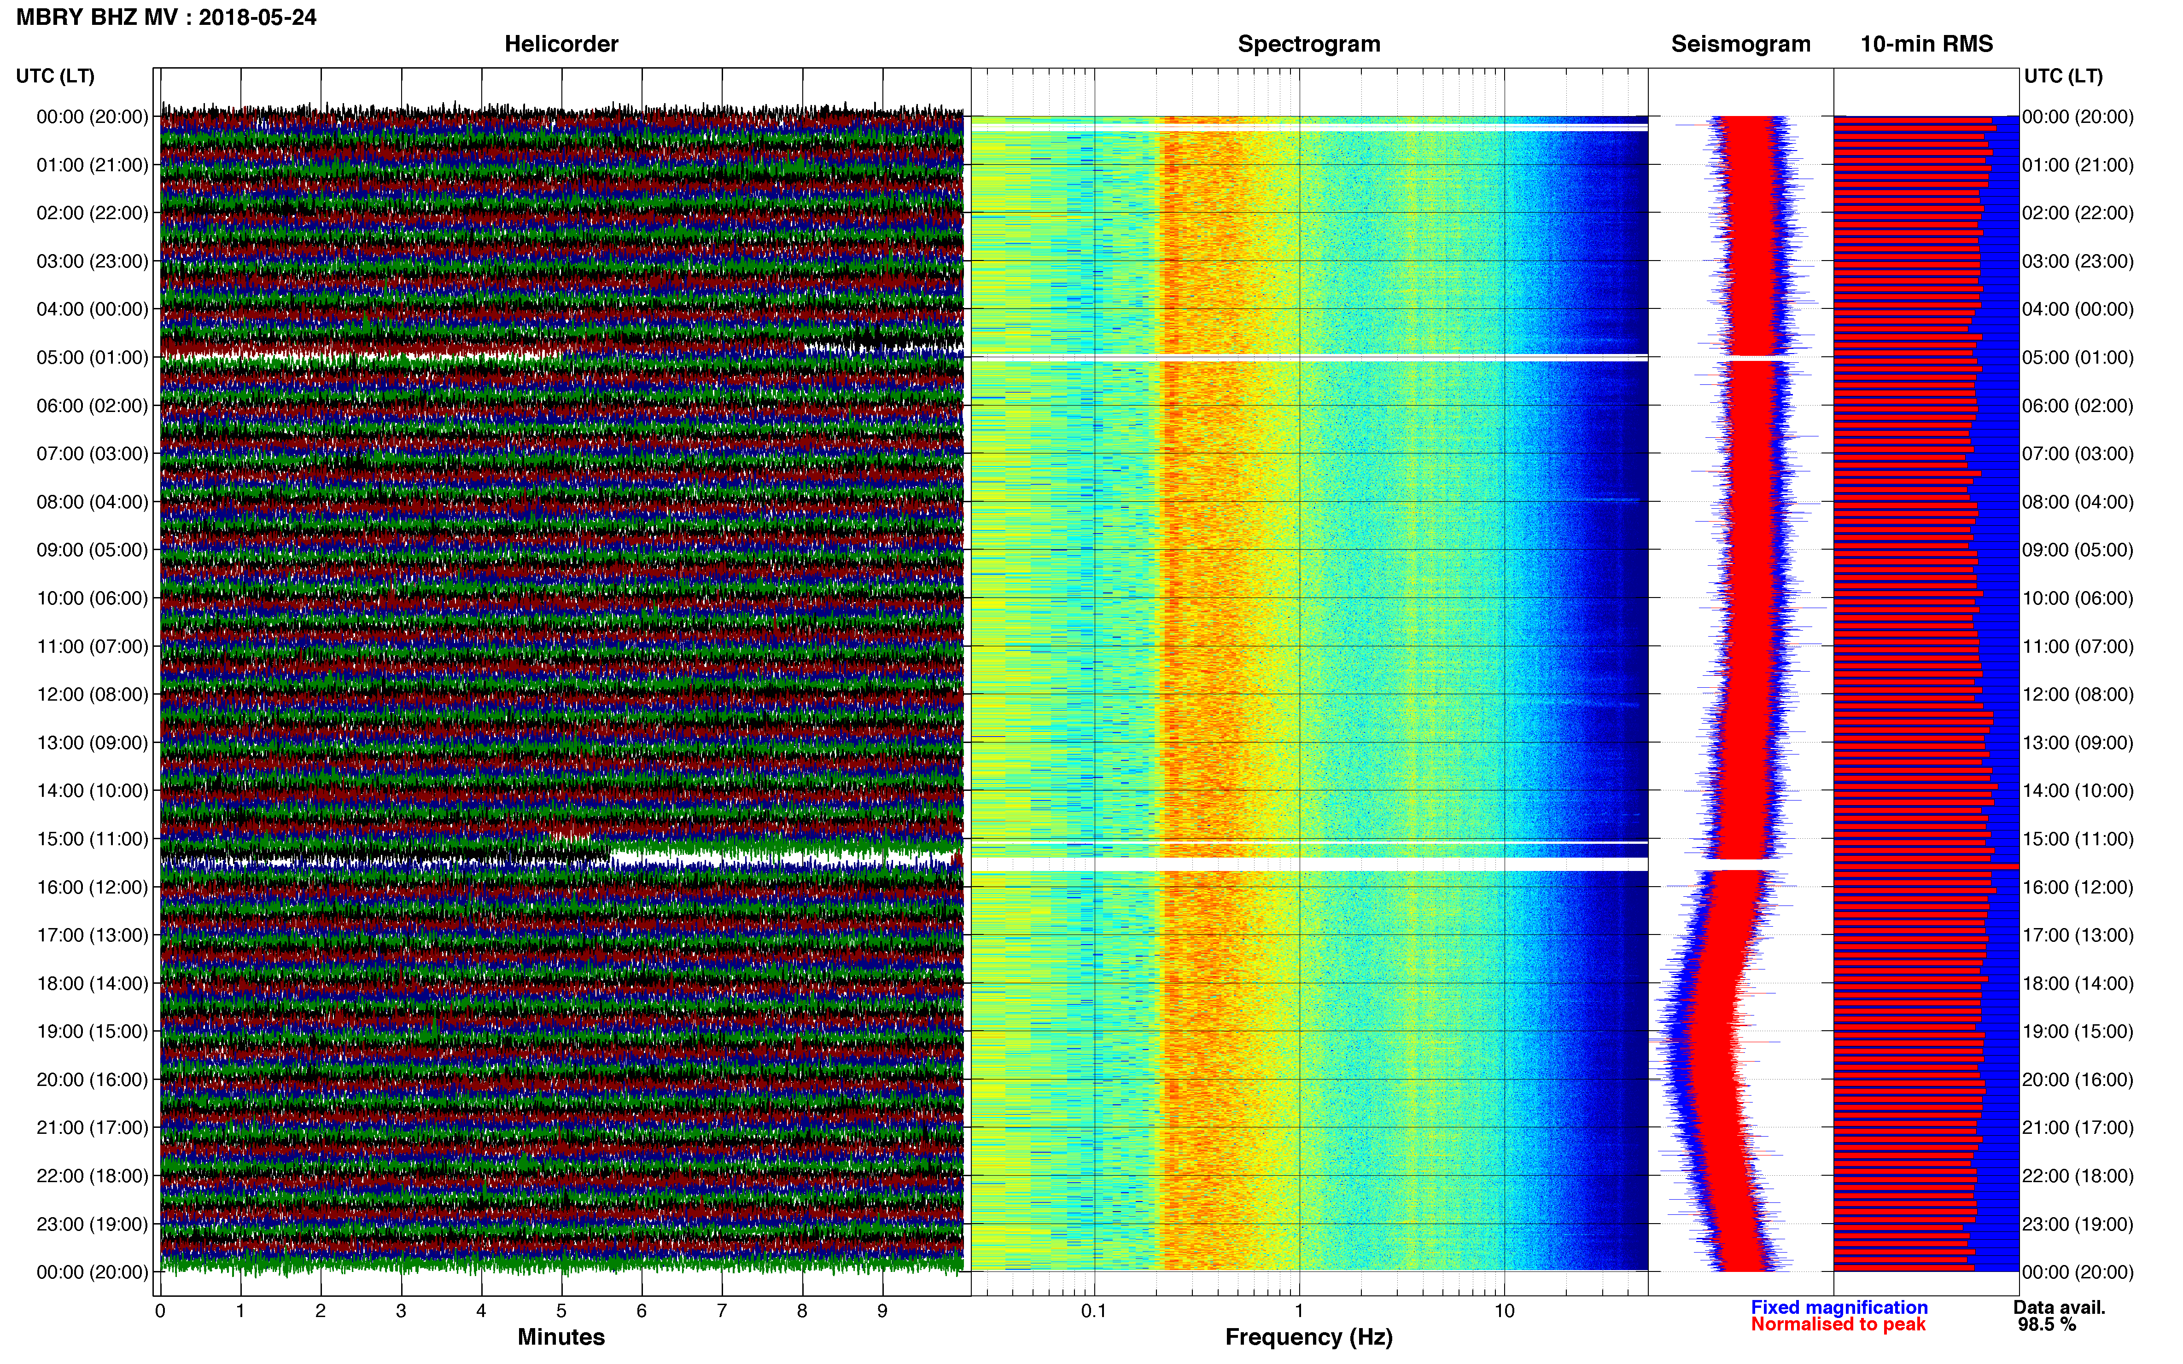Click the red 'Normalised to peak' legend text
The height and width of the screenshot is (1364, 2183).
pyautogui.click(x=1838, y=1324)
